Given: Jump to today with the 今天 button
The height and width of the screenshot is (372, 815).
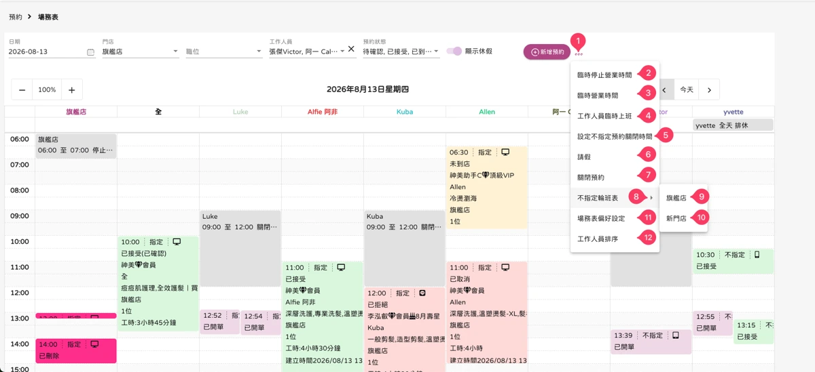Looking at the screenshot, I should [687, 89].
